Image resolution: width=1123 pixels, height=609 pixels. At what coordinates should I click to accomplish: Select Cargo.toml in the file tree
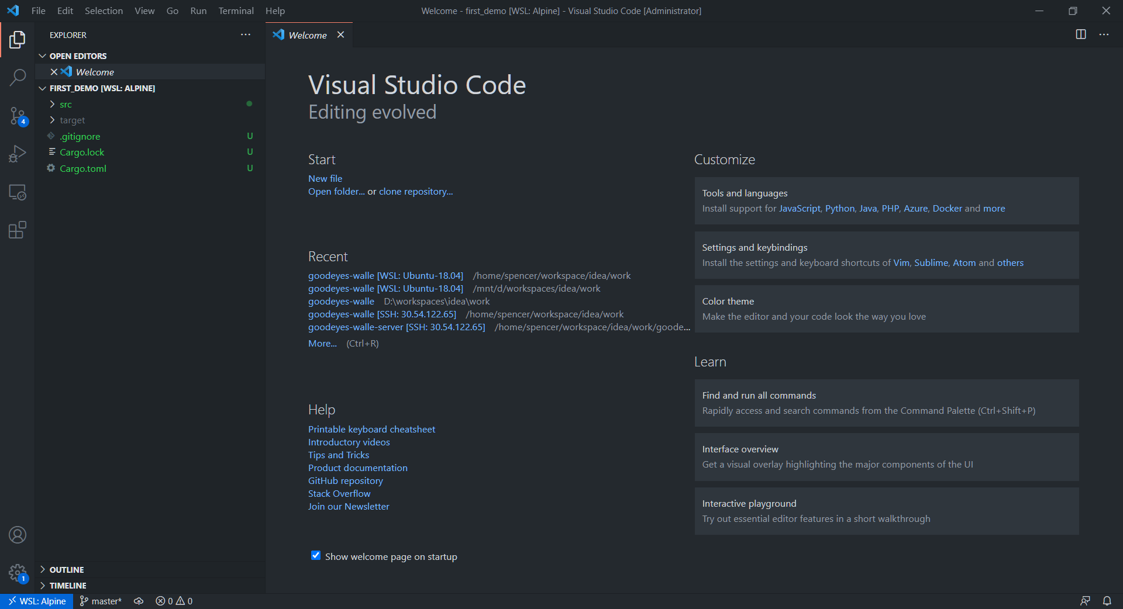coord(150,168)
